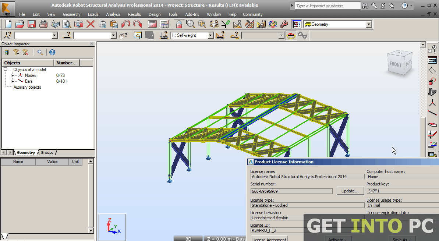439x241 pixels.
Task: Click the search keyword input box
Action: [328, 6]
